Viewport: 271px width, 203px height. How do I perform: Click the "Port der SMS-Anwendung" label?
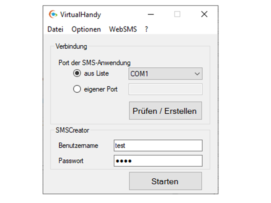94,63
